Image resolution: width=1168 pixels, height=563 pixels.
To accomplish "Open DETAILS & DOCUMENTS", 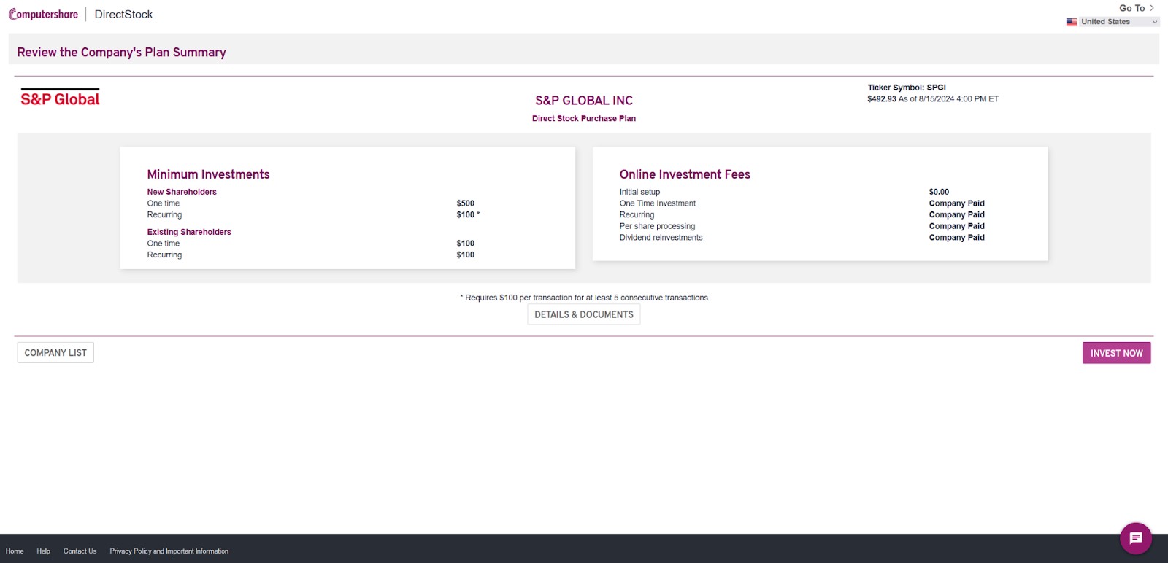I will tap(584, 314).
